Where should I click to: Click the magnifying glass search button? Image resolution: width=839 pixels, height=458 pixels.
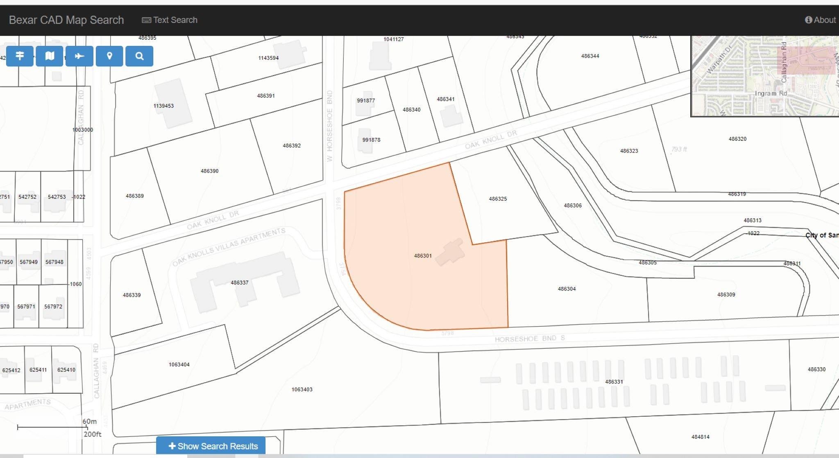[x=139, y=56]
